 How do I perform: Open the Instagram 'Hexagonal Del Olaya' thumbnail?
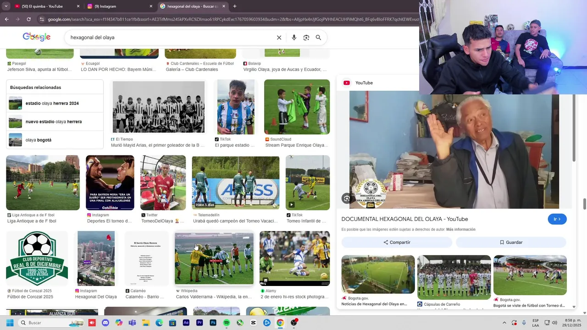coord(96,258)
